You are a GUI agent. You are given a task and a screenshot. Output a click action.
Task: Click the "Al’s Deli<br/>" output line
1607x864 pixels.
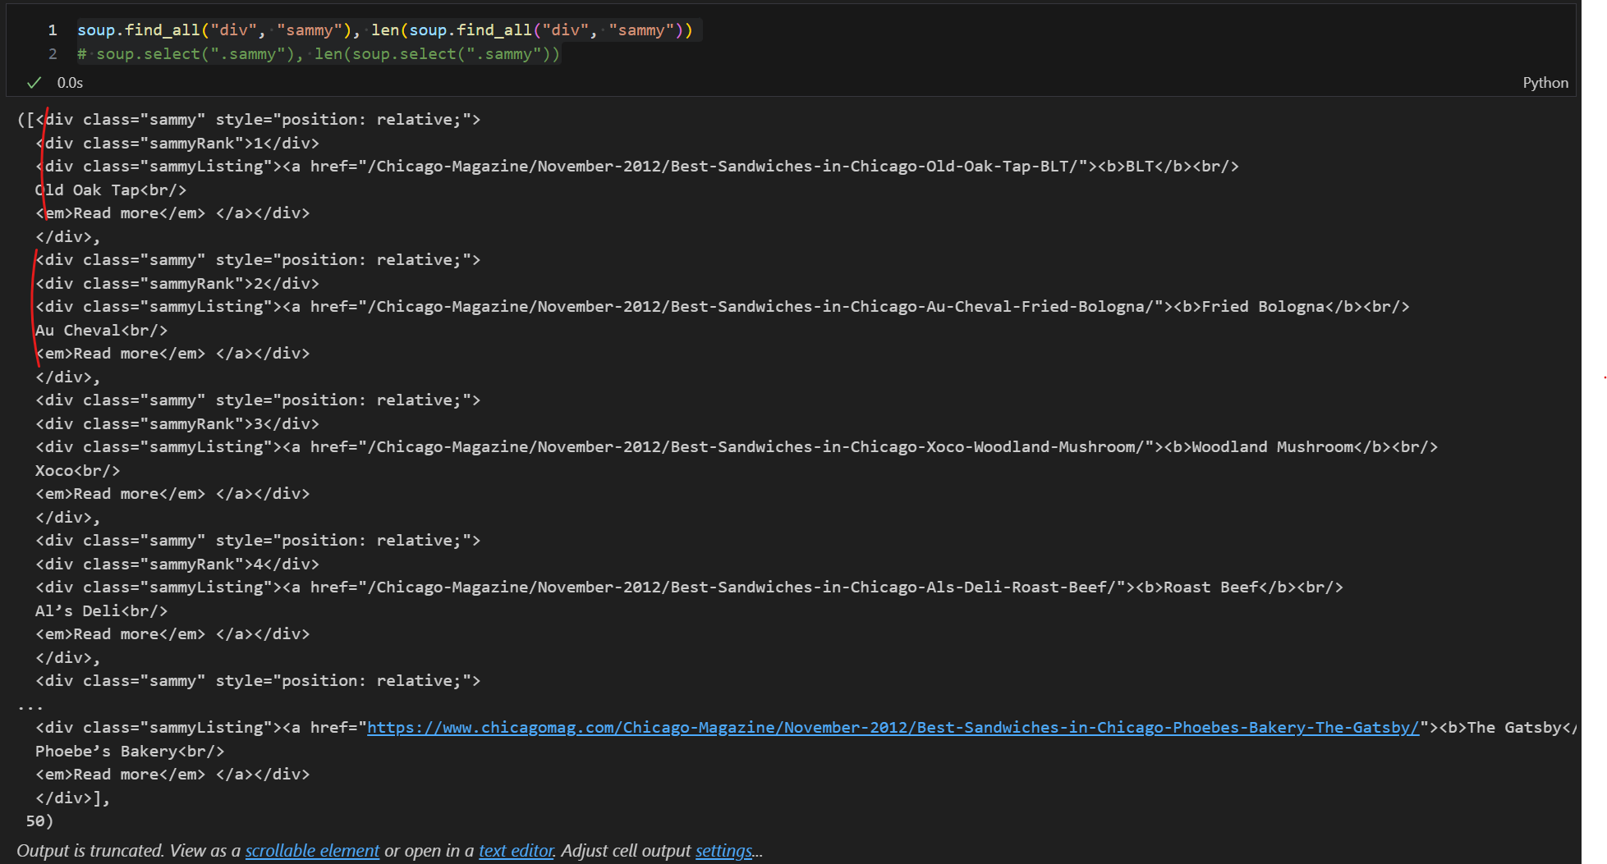[101, 611]
